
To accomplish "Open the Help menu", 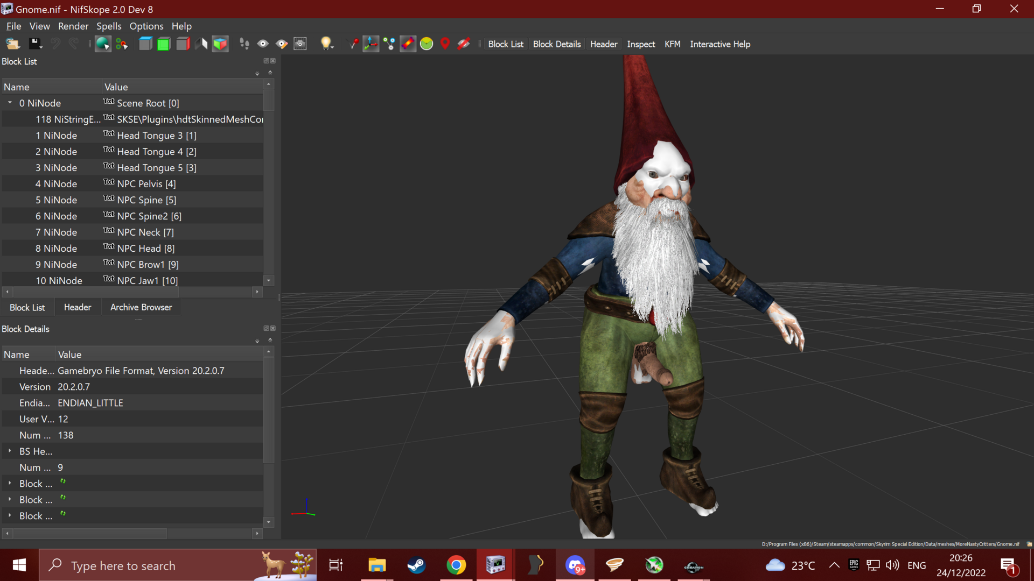I will [181, 26].
